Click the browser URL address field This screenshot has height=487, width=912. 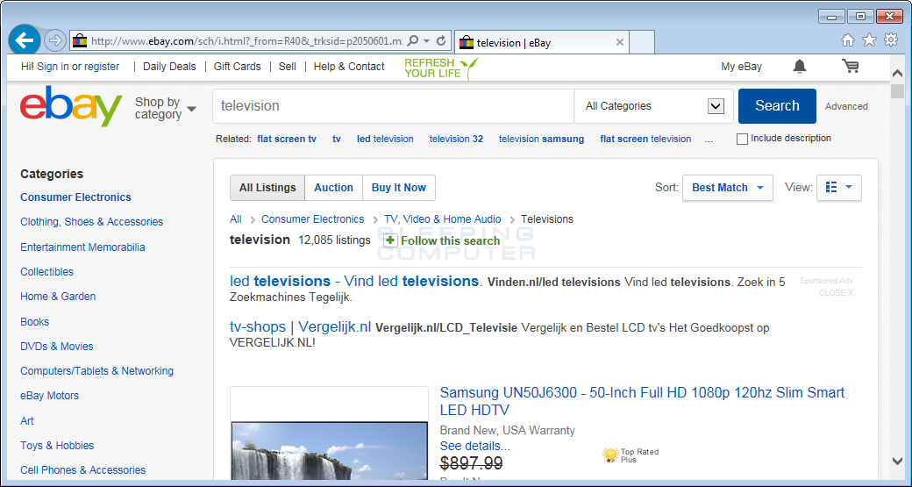click(246, 41)
